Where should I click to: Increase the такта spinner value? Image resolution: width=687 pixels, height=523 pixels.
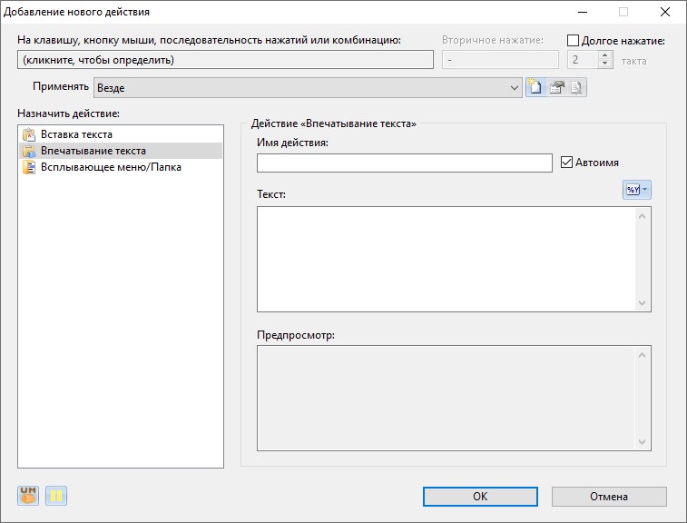point(605,55)
